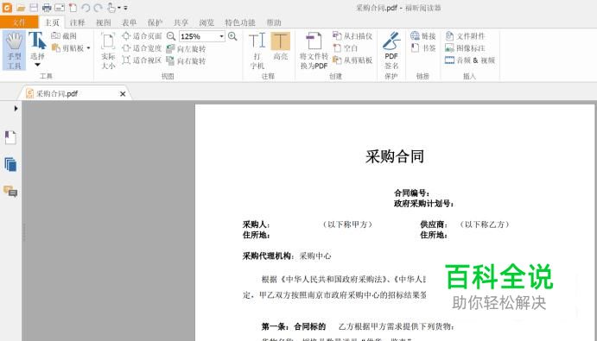Expand the 选择 tool dropdown arrow
This screenshot has width=597, height=341.
pyautogui.click(x=37, y=65)
